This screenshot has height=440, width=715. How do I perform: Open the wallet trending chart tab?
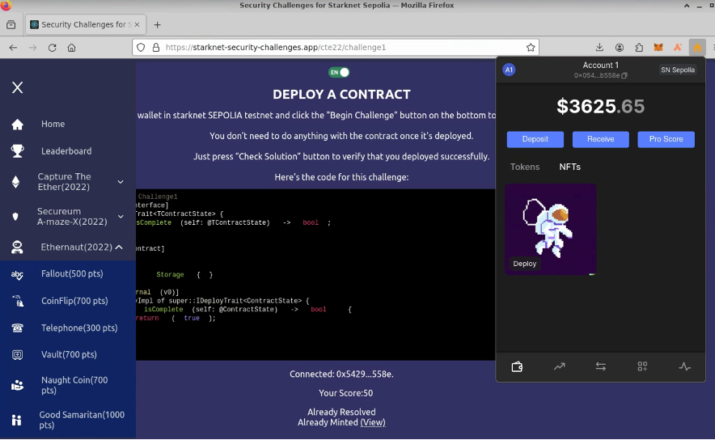559,366
